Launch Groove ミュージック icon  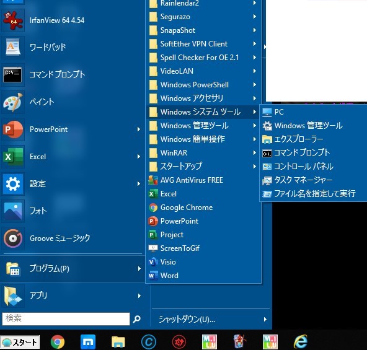[x=12, y=238]
